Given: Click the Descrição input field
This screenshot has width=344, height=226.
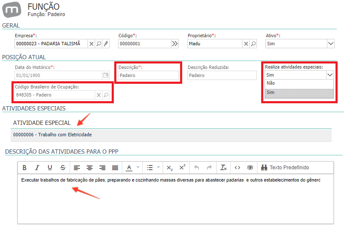Looking at the screenshot, I should pyautogui.click(x=149, y=75).
